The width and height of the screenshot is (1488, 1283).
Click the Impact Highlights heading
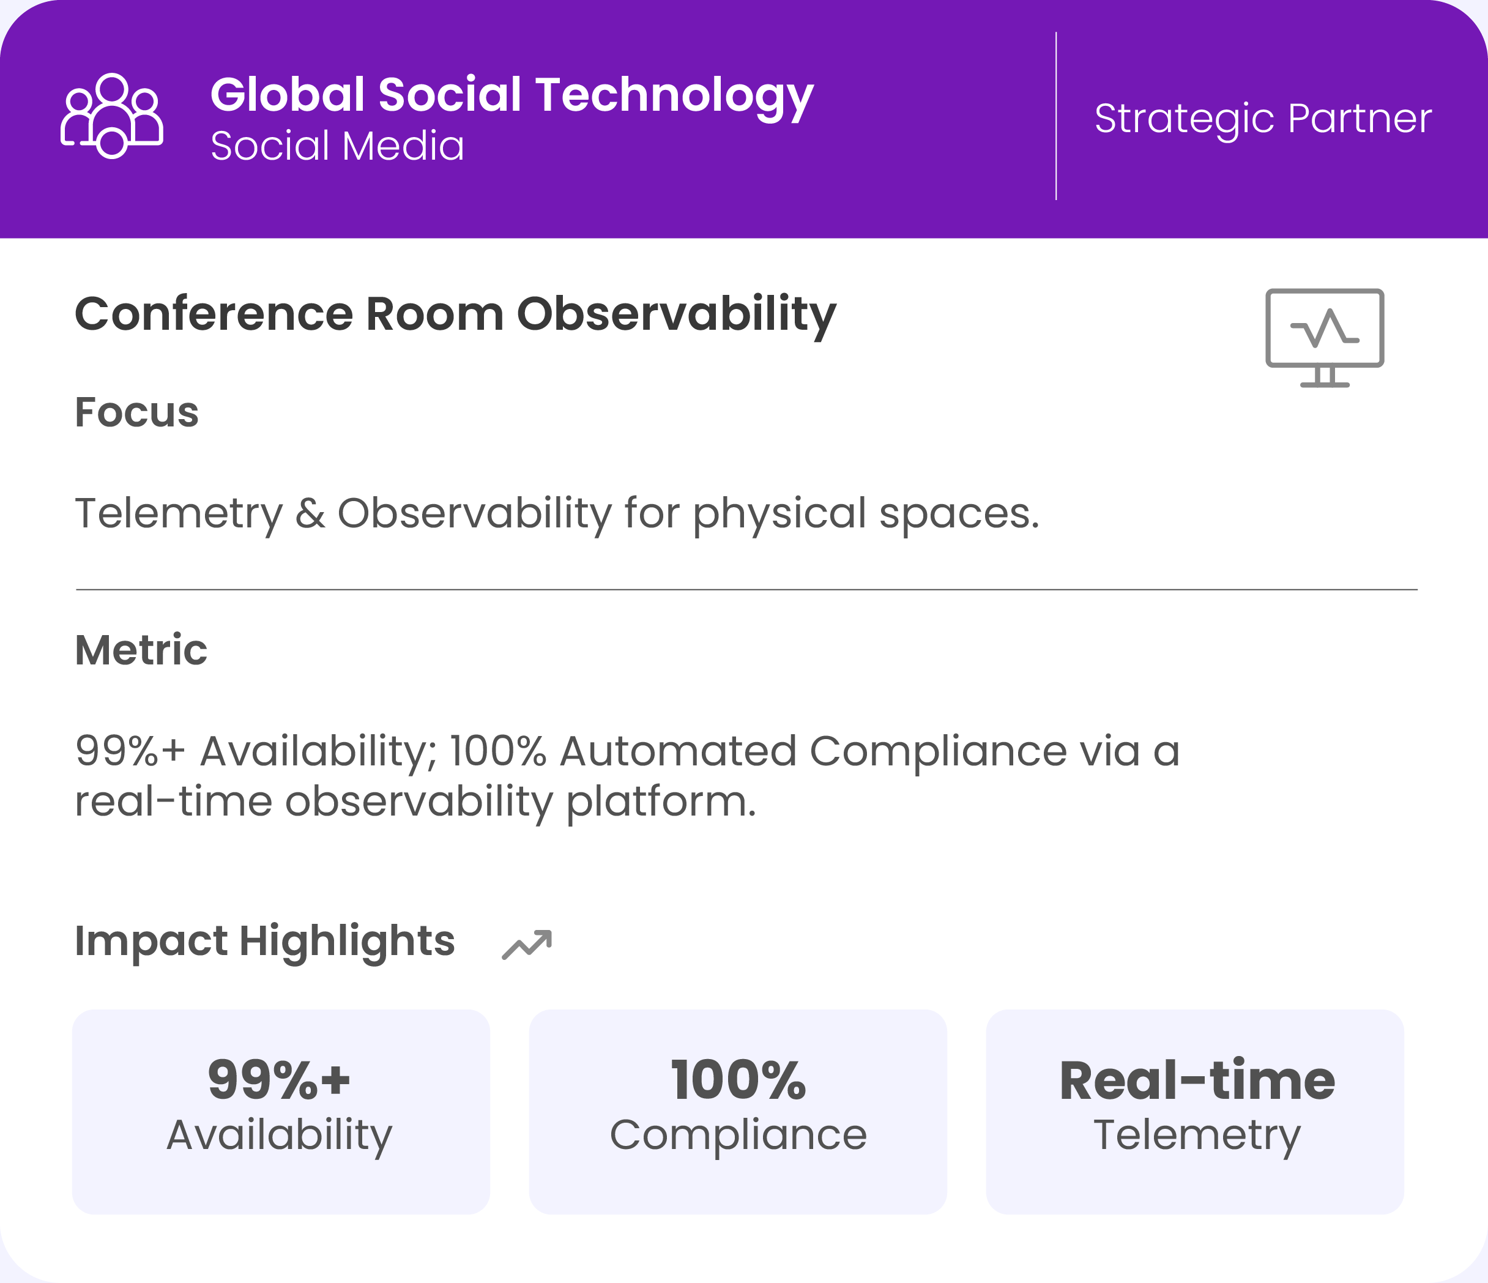pyautogui.click(x=264, y=940)
